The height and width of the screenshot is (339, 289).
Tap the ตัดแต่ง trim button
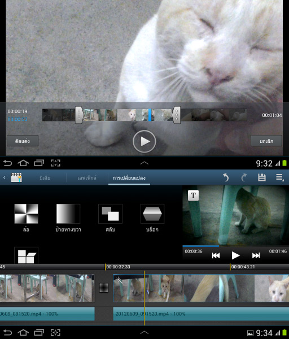[23, 141]
